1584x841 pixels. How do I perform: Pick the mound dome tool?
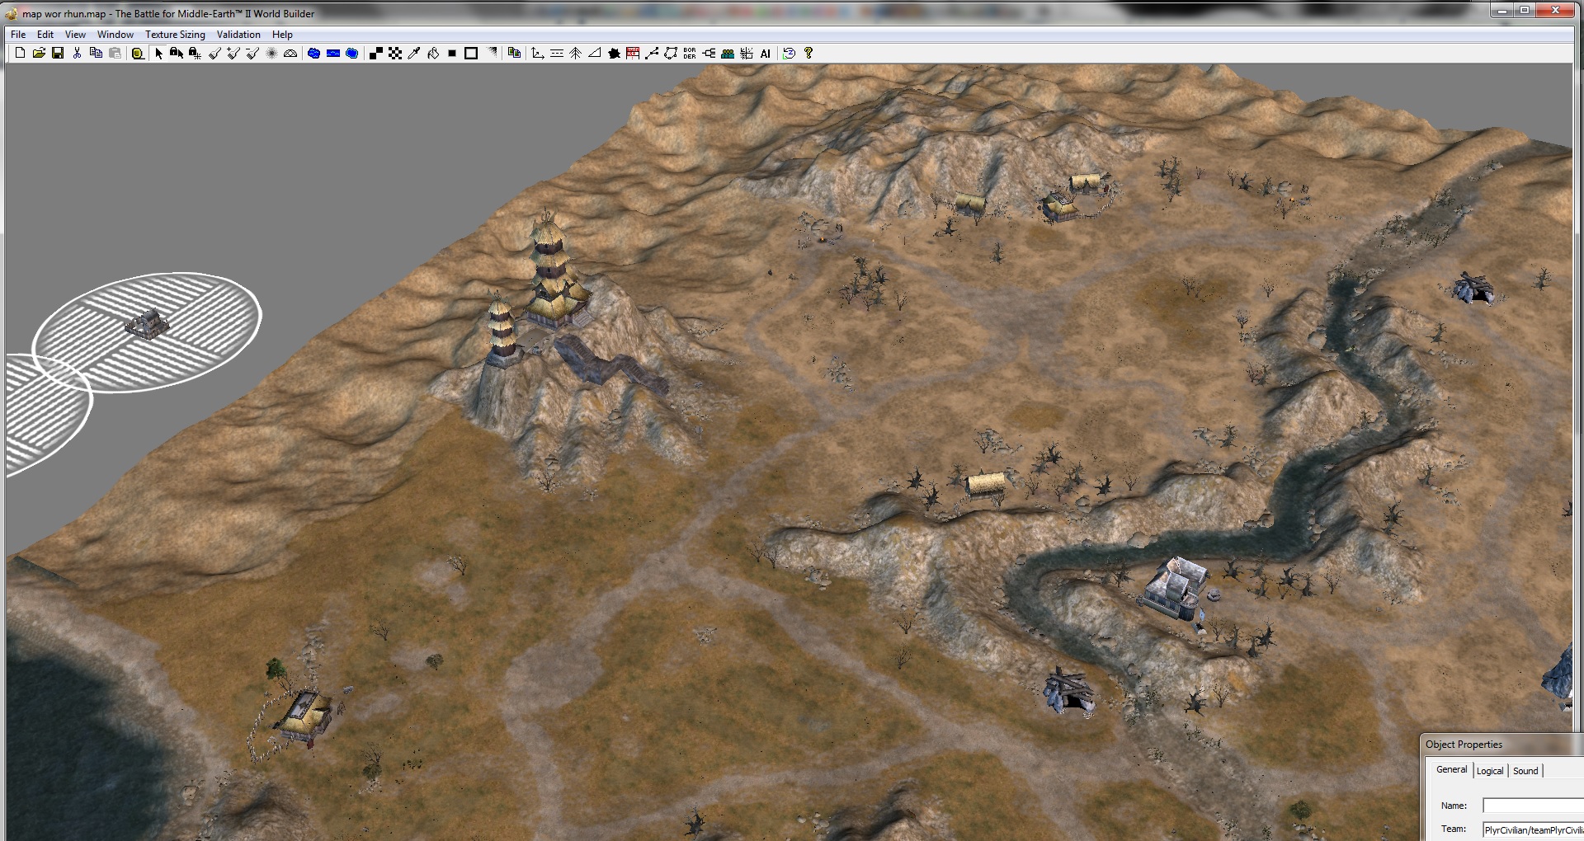tap(290, 53)
